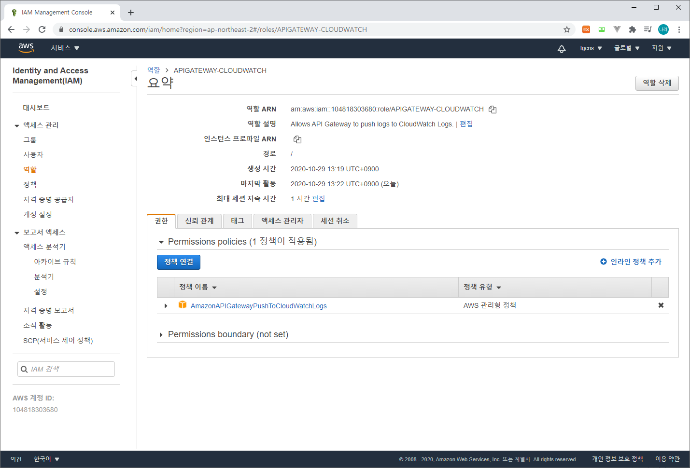Click the 인라인 정책 추가 link
Screen dimensions: 690x468
(x=636, y=262)
